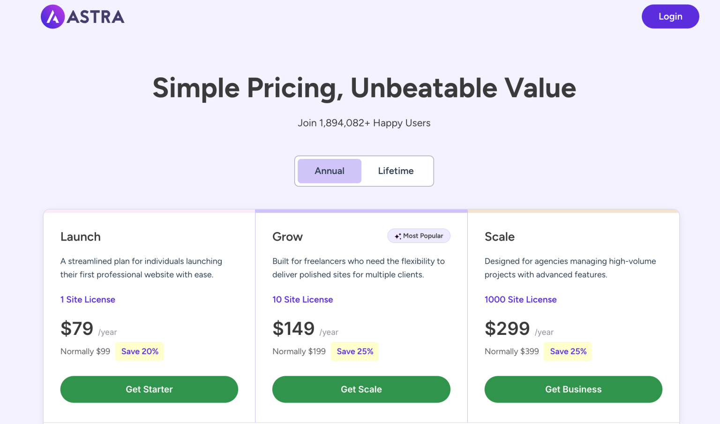Open the 1000 Site License link
The width and height of the screenshot is (720, 424).
click(x=520, y=300)
